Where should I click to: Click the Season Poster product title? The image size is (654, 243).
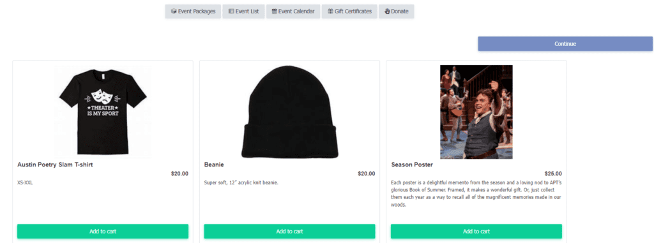click(x=412, y=165)
